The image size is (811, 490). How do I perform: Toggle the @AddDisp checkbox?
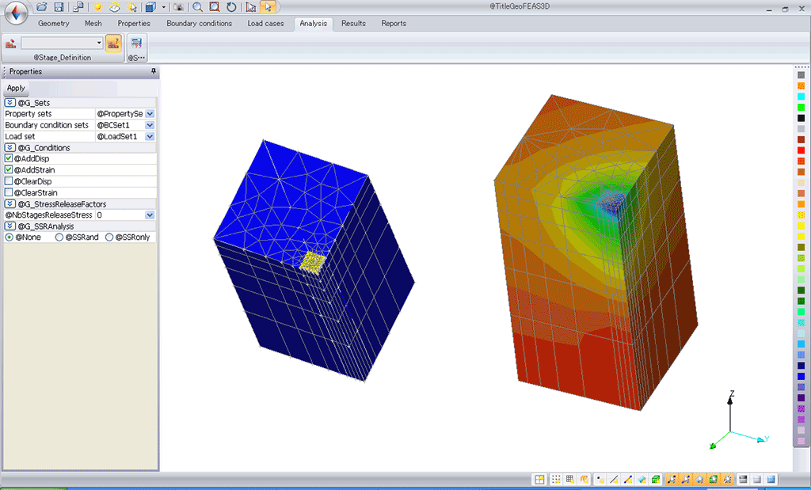(x=9, y=159)
